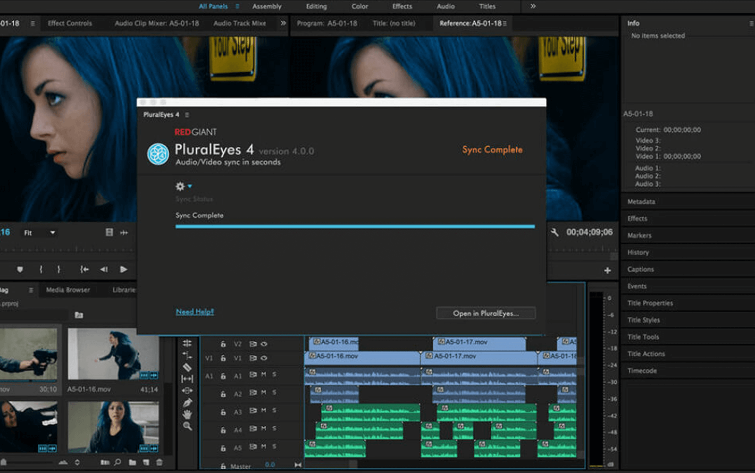Switch to the Color workspace

359,6
